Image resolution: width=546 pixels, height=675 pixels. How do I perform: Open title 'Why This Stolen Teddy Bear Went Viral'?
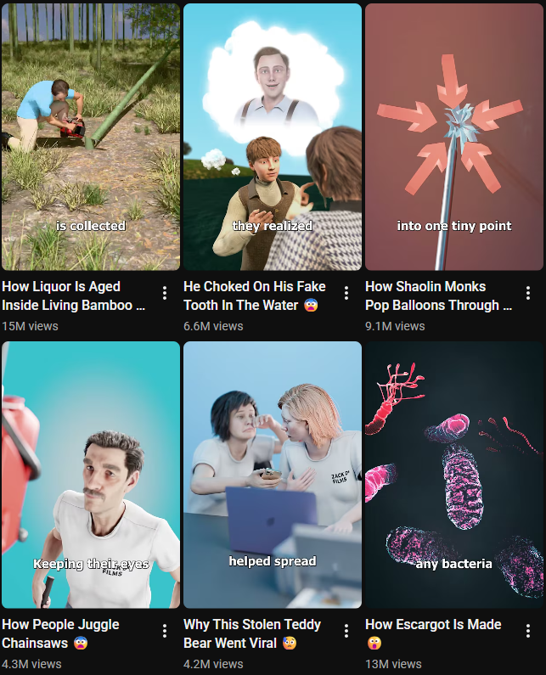[252, 633]
